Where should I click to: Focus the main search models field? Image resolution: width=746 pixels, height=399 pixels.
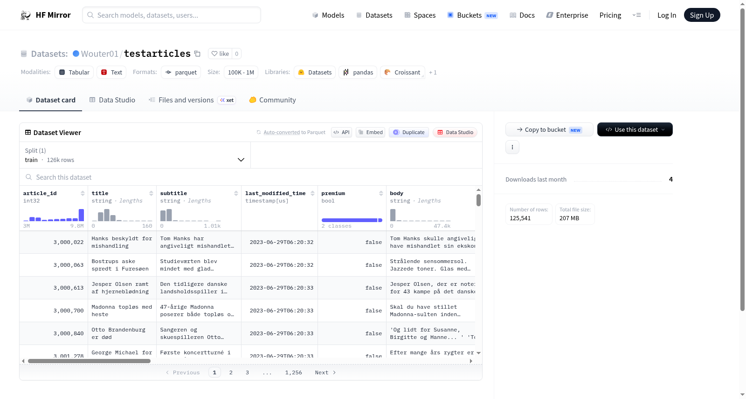172,15
